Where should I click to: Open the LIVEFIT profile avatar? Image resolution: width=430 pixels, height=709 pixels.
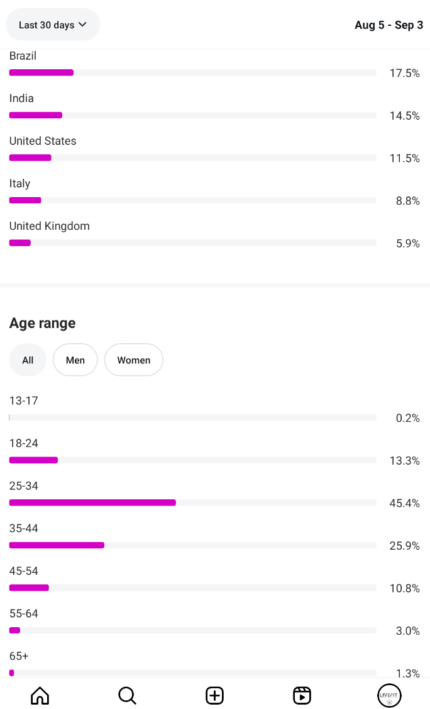pyautogui.click(x=389, y=695)
